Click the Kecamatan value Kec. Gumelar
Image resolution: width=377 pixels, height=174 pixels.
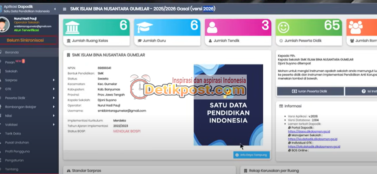(x=107, y=84)
